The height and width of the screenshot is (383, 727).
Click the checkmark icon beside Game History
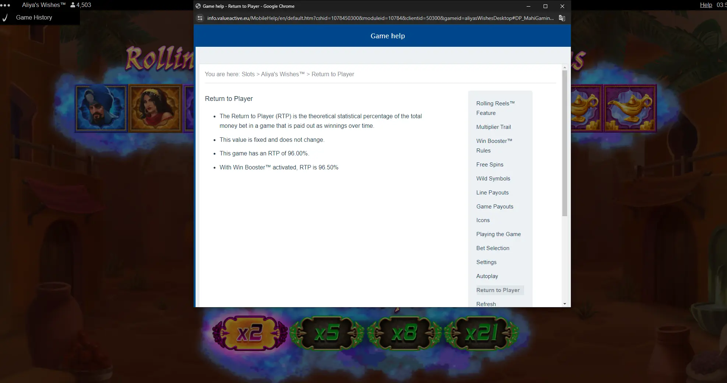point(5,18)
